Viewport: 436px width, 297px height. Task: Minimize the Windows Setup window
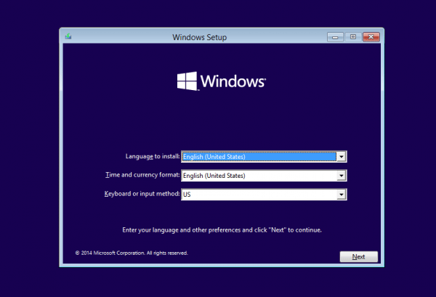[x=335, y=37]
